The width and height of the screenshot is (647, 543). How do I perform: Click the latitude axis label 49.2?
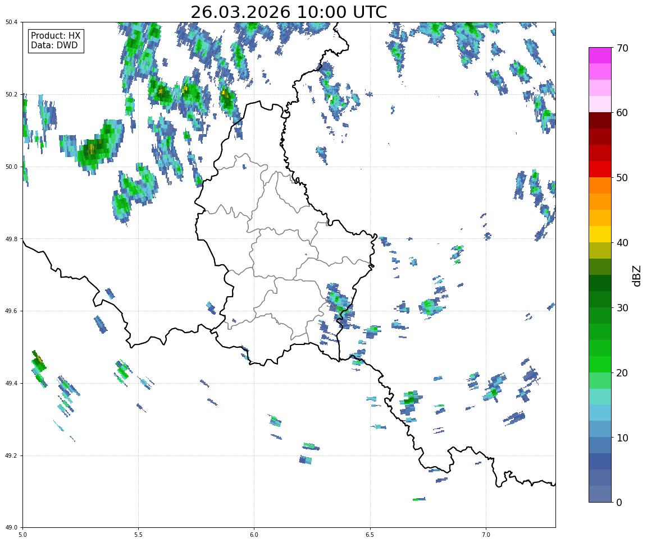coord(12,455)
